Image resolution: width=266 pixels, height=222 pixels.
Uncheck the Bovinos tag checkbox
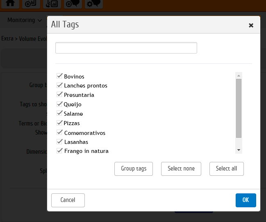pyautogui.click(x=59, y=76)
